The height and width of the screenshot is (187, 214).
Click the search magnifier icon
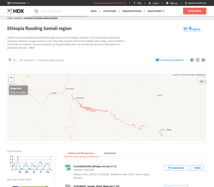tap(36, 11)
